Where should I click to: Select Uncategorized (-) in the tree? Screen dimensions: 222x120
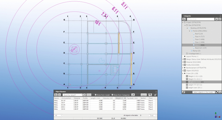click(x=195, y=54)
